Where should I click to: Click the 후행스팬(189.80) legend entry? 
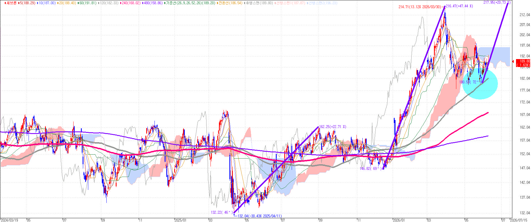(x=259, y=3)
